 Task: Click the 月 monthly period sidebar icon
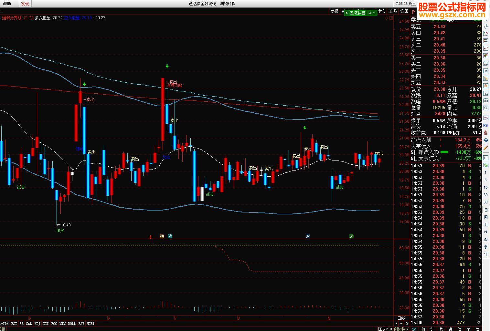click(486, 225)
